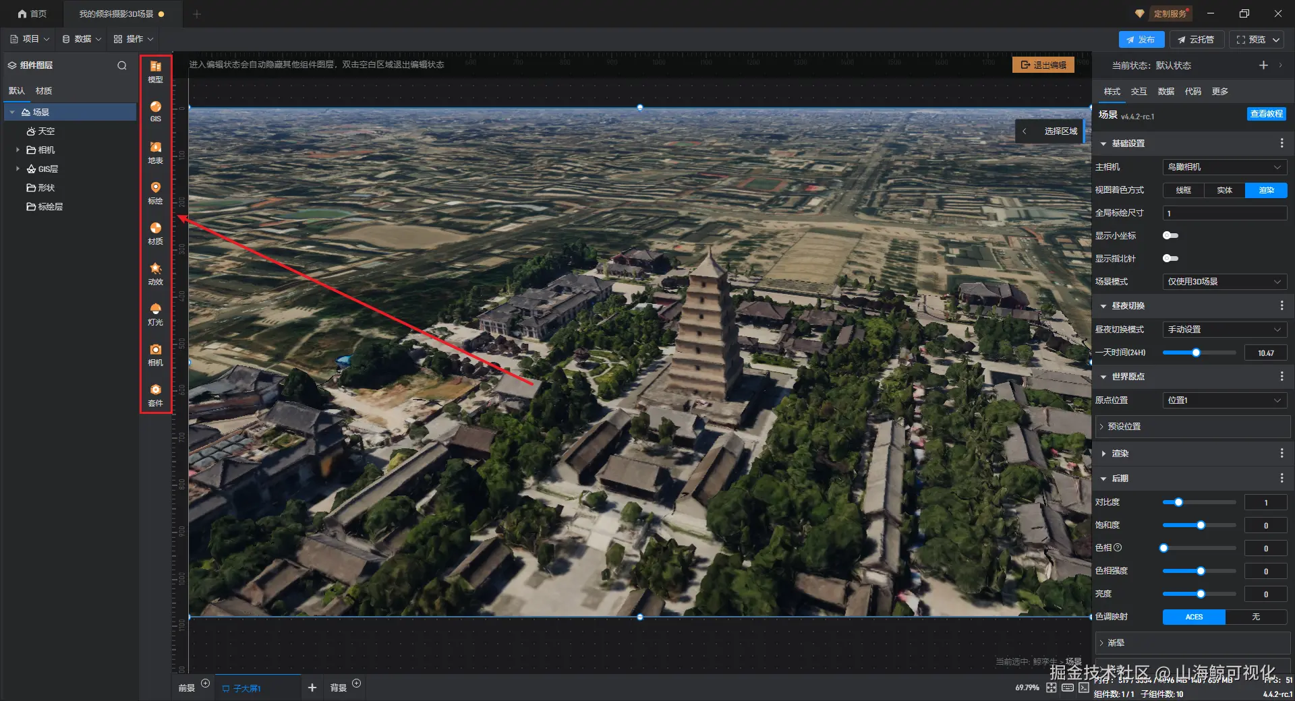Open a new tab with plus icon
Image resolution: width=1295 pixels, height=701 pixels.
(x=196, y=13)
